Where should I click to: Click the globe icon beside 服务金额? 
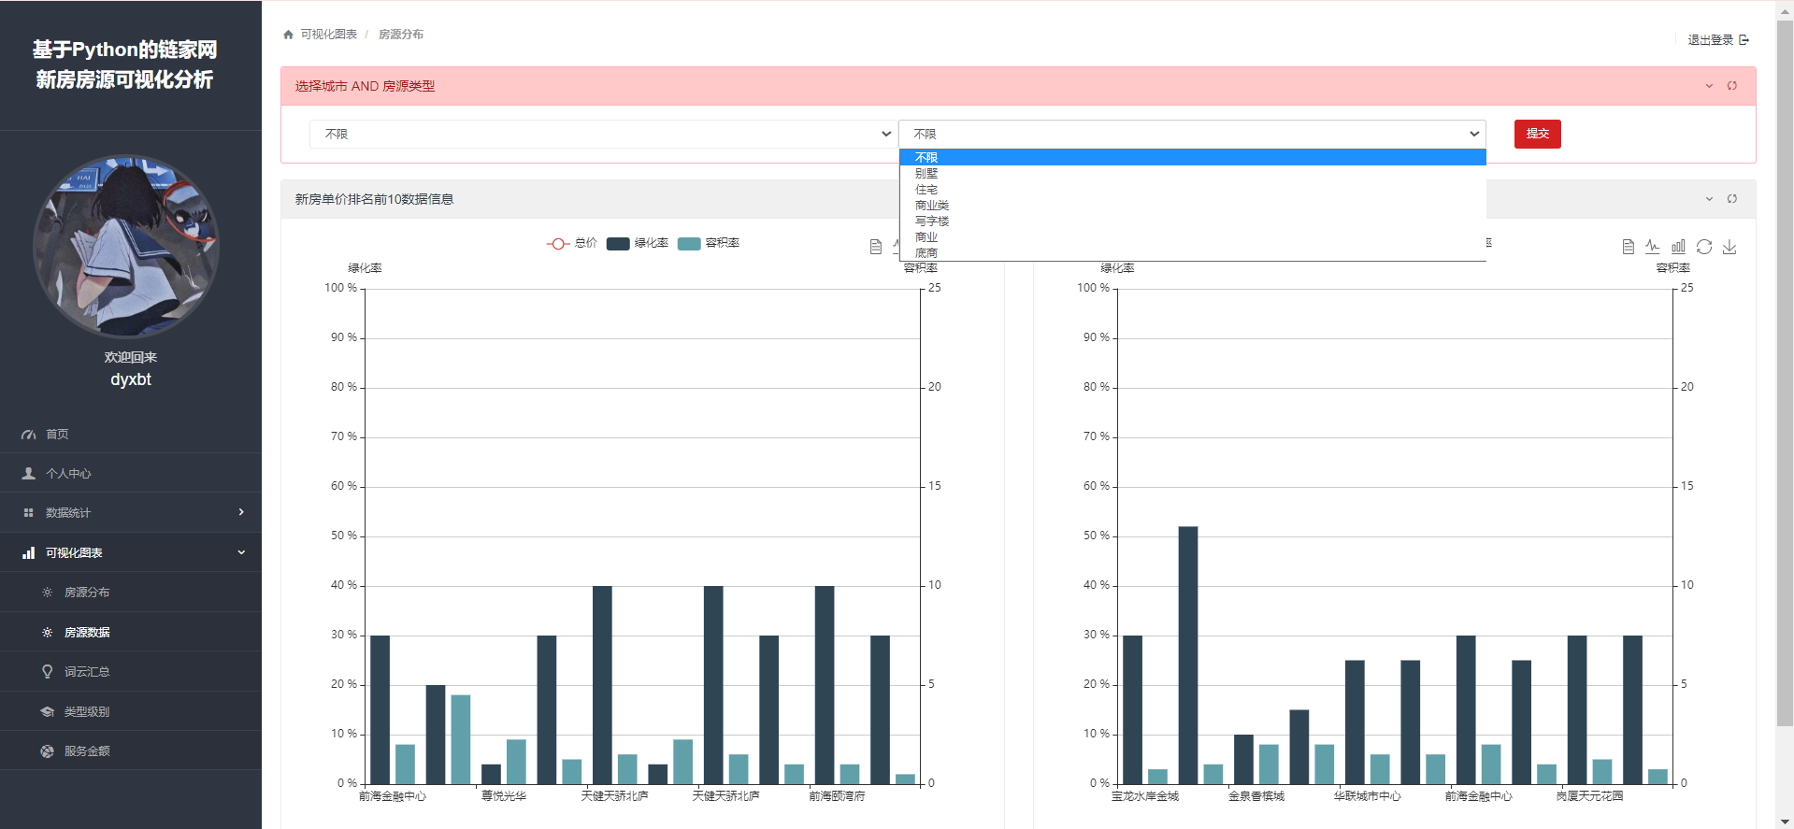point(48,751)
